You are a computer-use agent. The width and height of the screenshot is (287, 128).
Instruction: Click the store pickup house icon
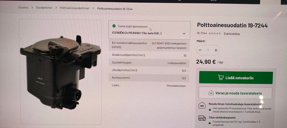[202, 105]
